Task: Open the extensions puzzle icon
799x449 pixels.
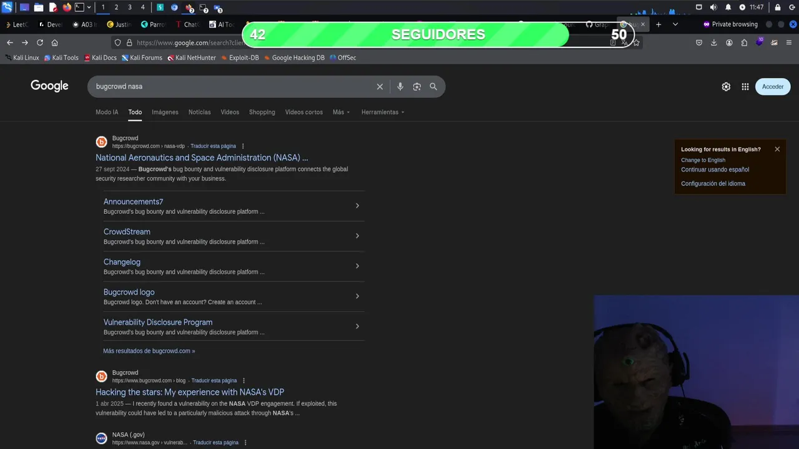Action: point(744,42)
